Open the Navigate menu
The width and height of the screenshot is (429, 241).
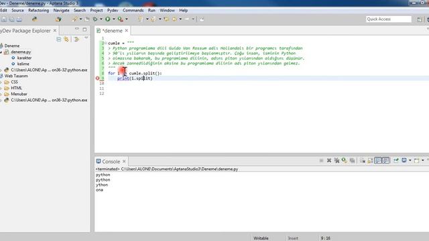coord(61,11)
